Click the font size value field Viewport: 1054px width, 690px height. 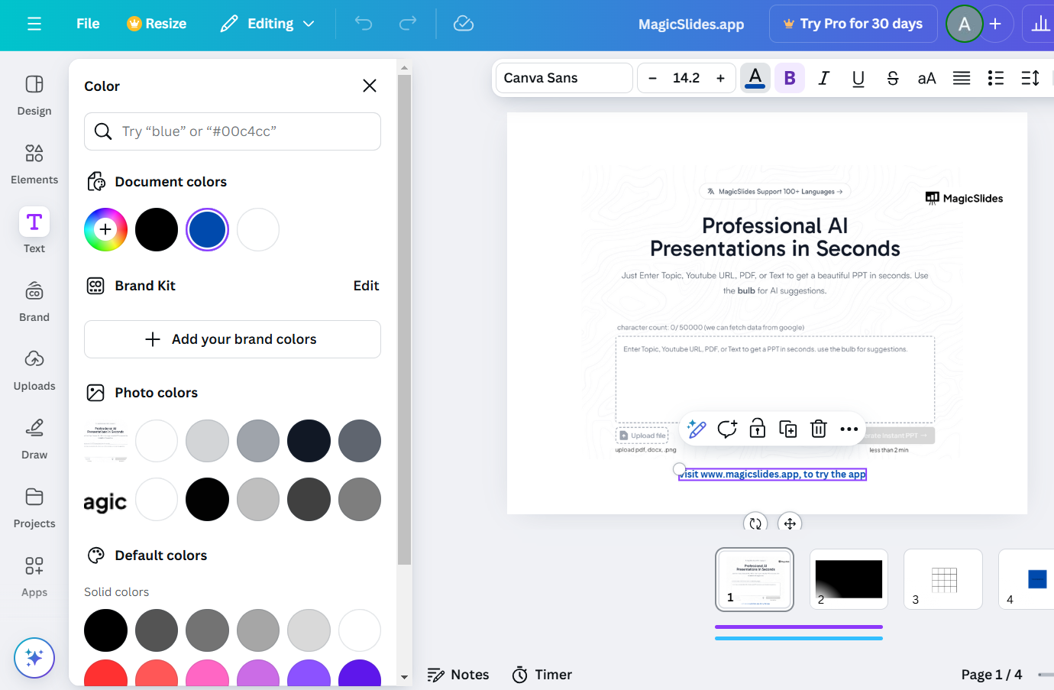click(686, 78)
